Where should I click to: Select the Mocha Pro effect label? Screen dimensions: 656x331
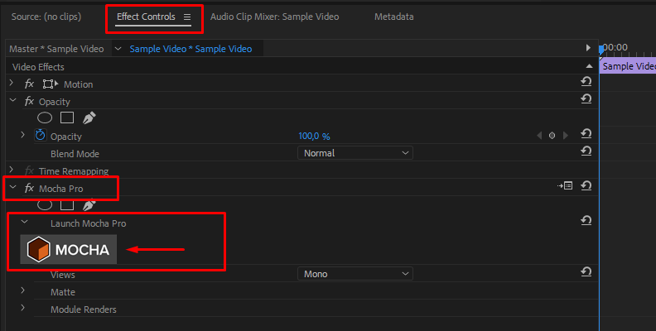(x=61, y=189)
